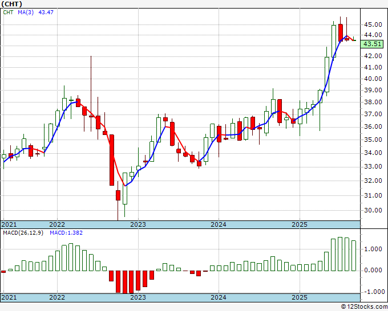Select the "38.00" price axis label
Screen dimensions: 388x311
(x=373, y=102)
